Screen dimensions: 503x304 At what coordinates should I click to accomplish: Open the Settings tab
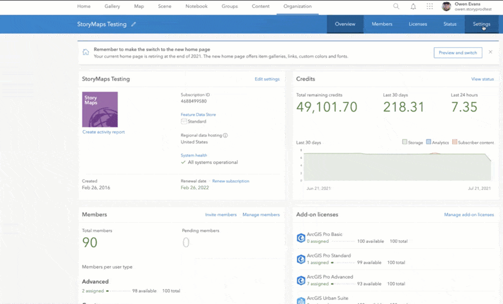click(481, 24)
